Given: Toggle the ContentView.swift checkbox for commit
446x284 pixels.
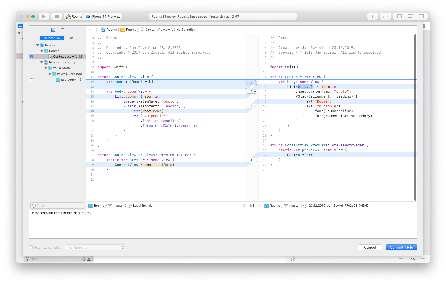Looking at the screenshot, I should (32, 57).
